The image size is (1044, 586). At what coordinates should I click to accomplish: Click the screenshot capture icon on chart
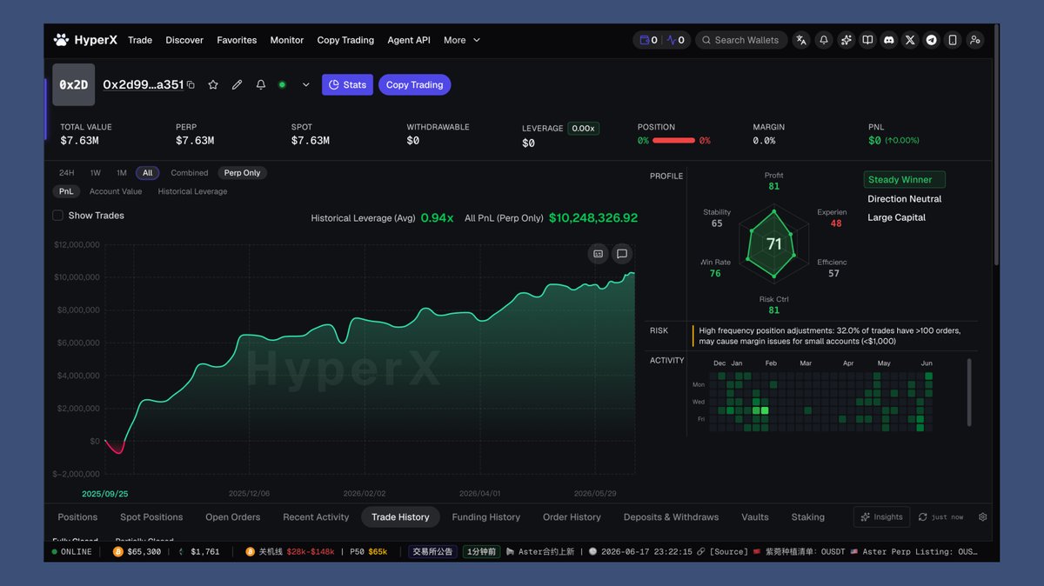pos(599,254)
